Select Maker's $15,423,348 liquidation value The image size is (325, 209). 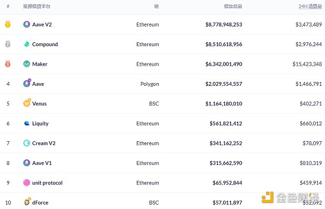(x=307, y=64)
